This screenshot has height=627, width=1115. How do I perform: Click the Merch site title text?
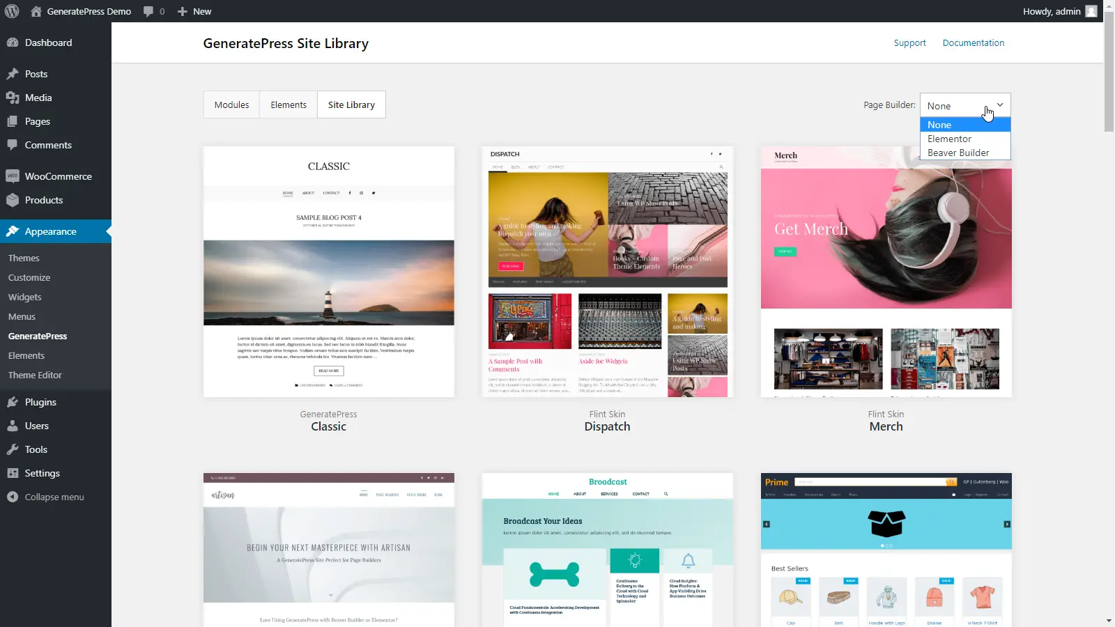click(886, 426)
